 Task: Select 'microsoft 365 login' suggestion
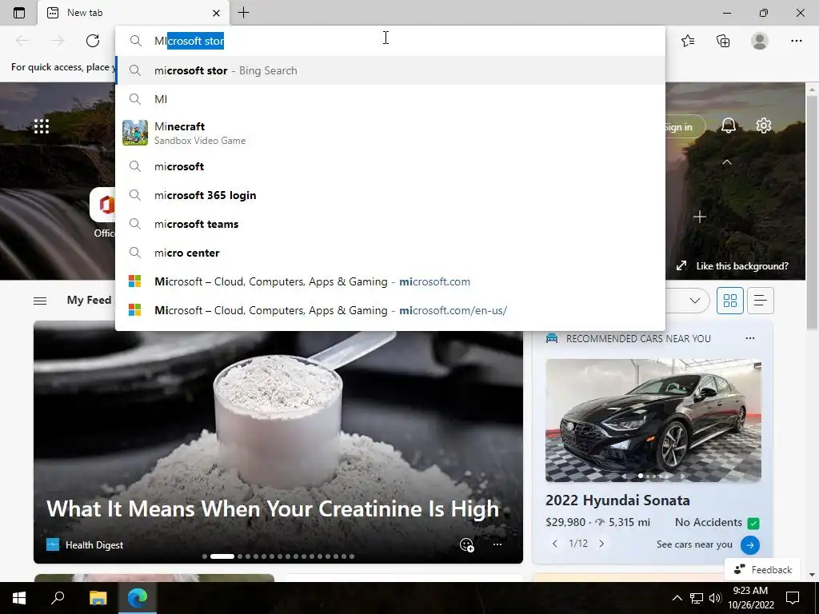[390, 195]
